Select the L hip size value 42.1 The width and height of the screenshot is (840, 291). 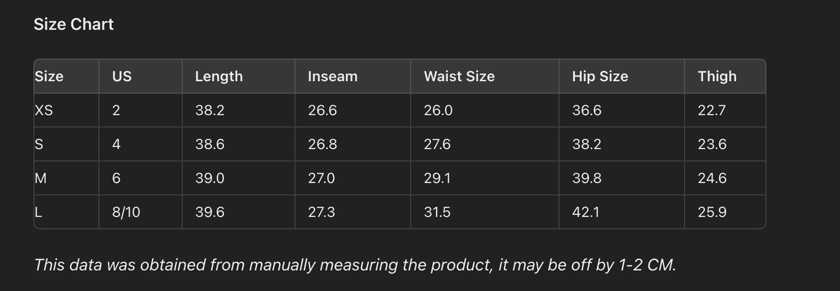point(586,212)
